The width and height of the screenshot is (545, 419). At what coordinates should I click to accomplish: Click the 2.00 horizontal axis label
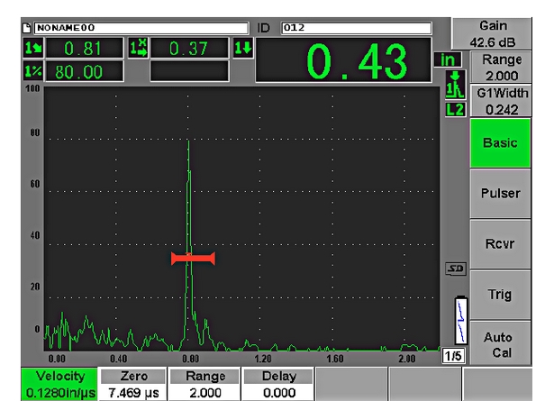[x=407, y=359]
